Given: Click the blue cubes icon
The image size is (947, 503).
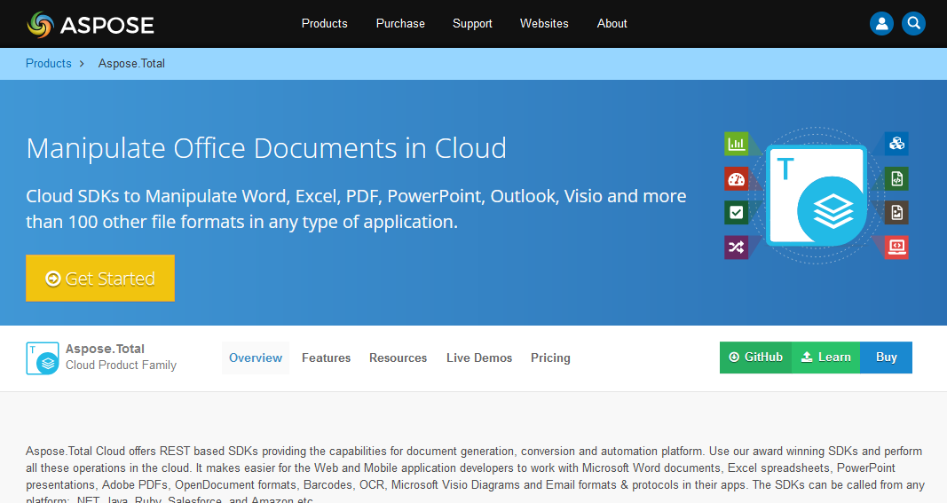Looking at the screenshot, I should coord(897,144).
